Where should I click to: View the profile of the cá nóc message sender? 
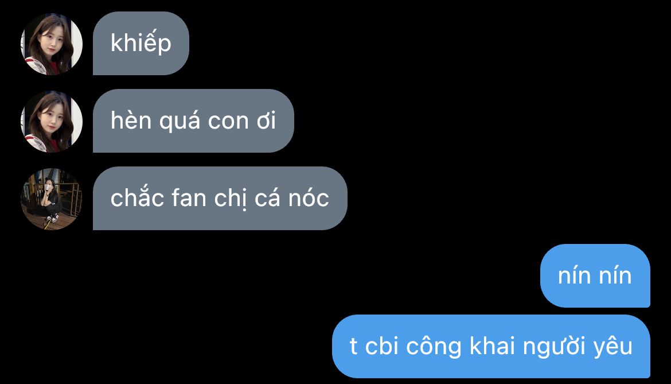pos(52,199)
